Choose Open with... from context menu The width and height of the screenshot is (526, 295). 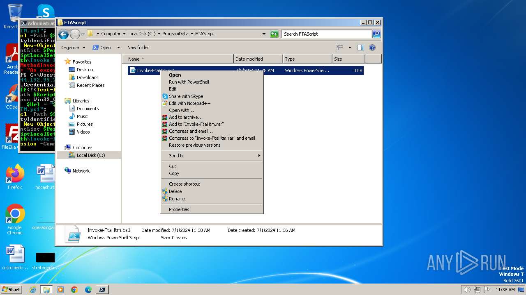pyautogui.click(x=212, y=110)
